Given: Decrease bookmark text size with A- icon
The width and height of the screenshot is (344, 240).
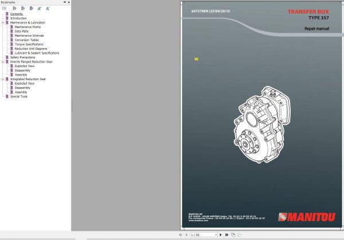Looking at the screenshot, I should tap(48, 9).
